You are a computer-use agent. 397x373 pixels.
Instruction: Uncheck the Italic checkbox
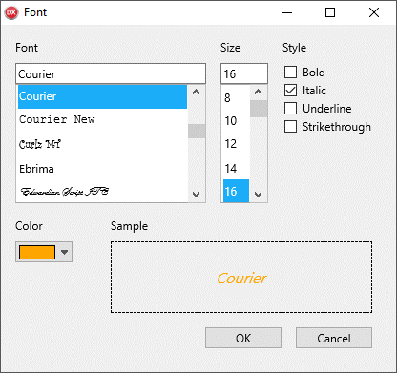(x=290, y=91)
